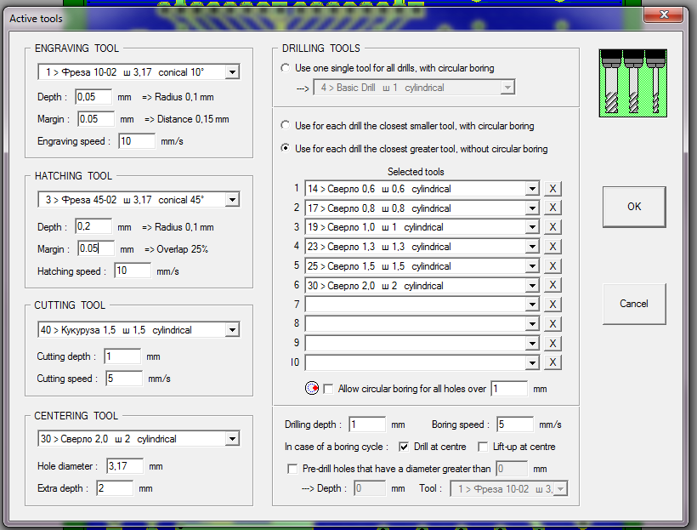Edit the Cutting depth field
The width and height of the screenshot is (697, 530).
[122, 356]
